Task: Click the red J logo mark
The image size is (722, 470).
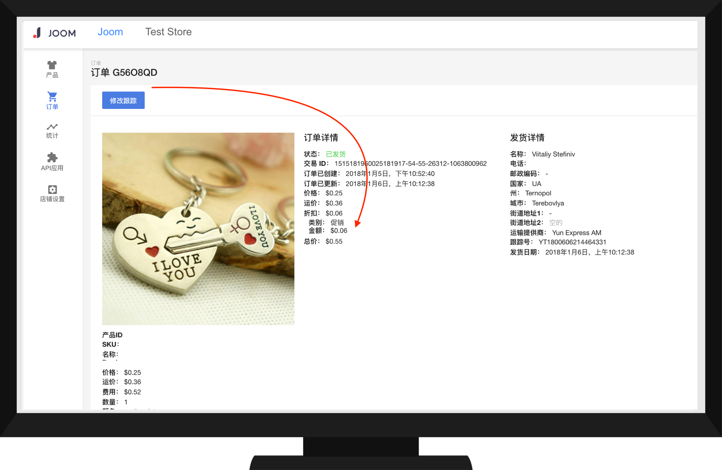Action: (37, 33)
